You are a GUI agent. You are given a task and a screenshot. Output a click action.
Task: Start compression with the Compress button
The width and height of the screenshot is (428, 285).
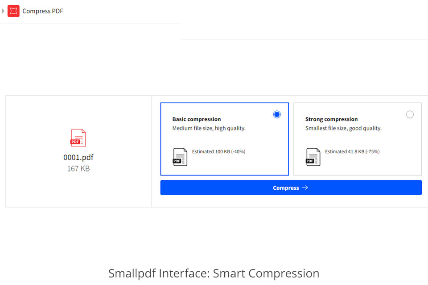click(x=291, y=187)
